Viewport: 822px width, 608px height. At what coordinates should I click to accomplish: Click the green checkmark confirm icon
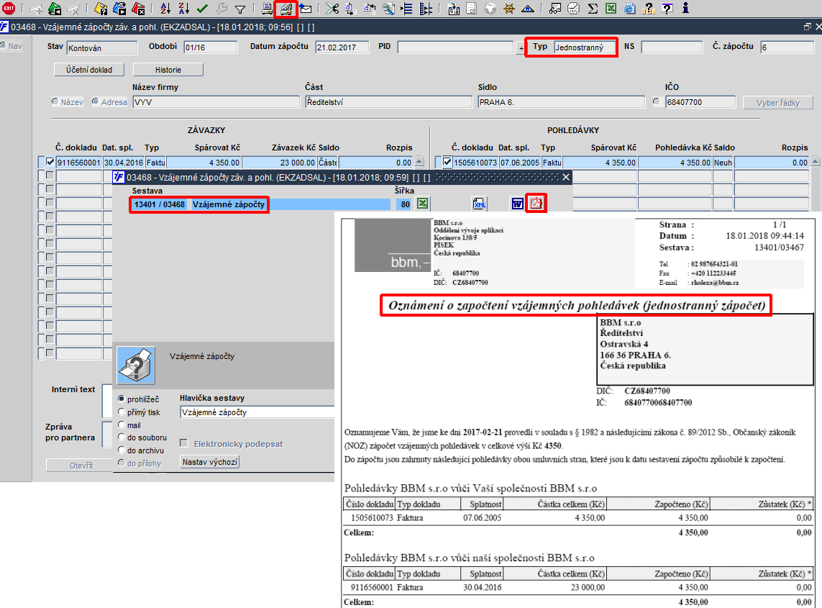click(x=202, y=9)
